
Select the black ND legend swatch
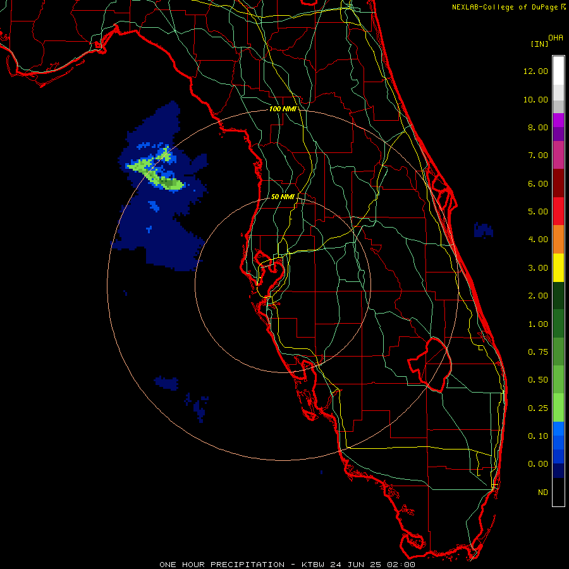[x=558, y=492]
